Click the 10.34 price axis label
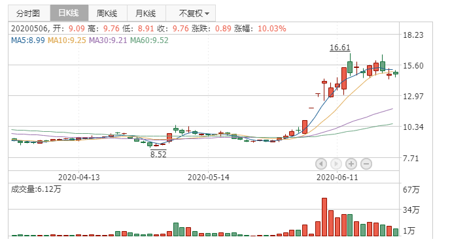This screenshot has width=450, height=250. pos(413,127)
